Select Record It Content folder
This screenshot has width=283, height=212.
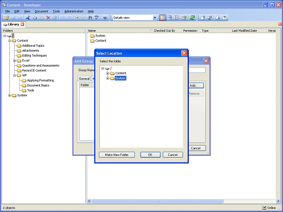point(34,71)
